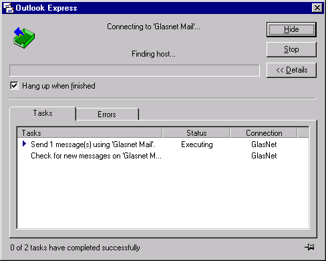This screenshot has height=261, width=326.
Task: Click the Outlook Express title bar icon
Action: (x=9, y=8)
